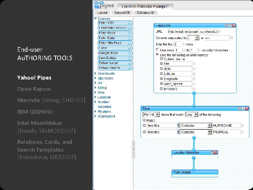Click the latitude column wiring terminal
Viewport: 253px width, 190px height.
coord(194,74)
